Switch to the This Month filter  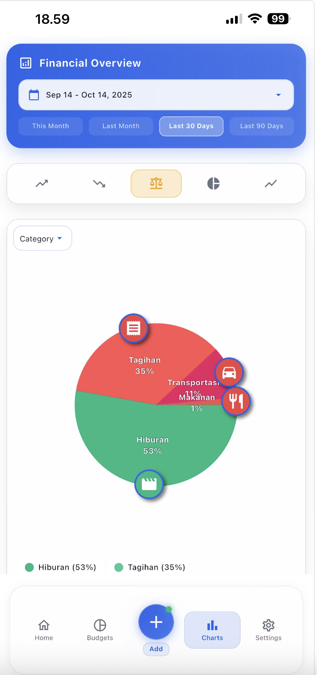[x=50, y=126]
